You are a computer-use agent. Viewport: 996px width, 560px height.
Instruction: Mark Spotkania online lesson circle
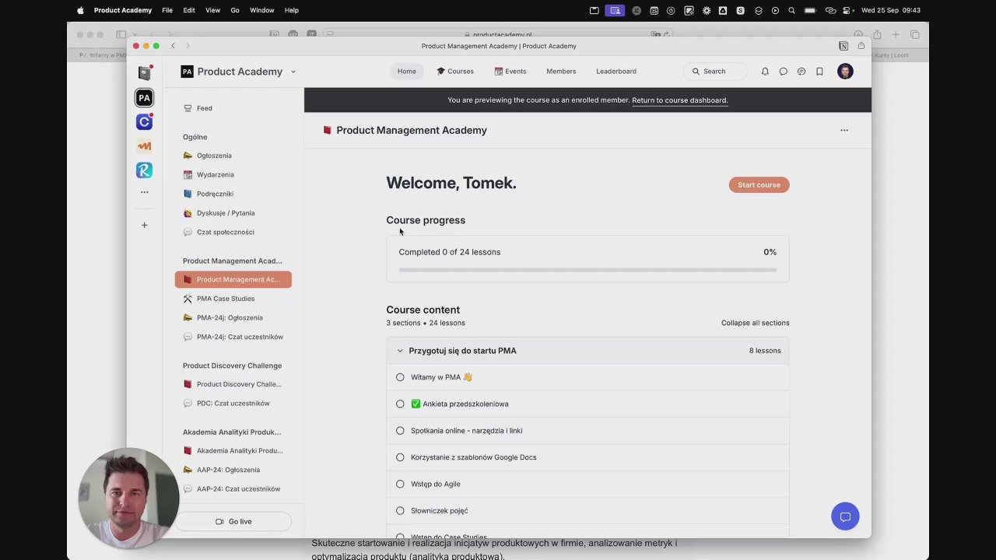pyautogui.click(x=400, y=431)
